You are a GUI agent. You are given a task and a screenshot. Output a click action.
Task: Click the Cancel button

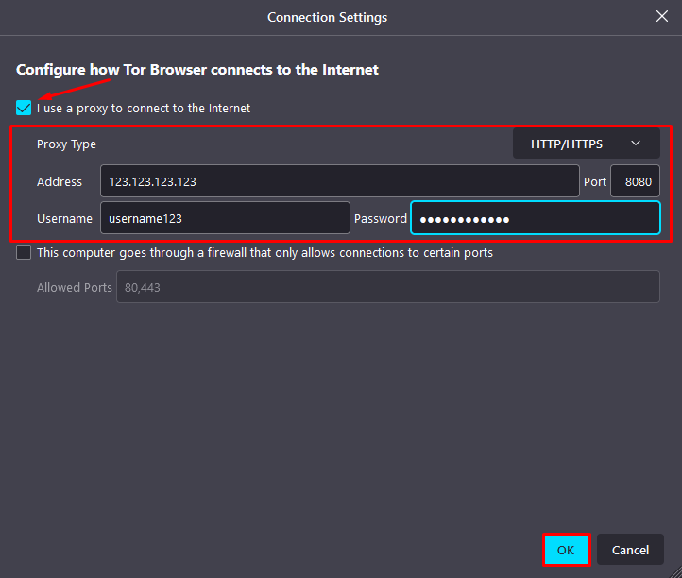click(x=630, y=550)
